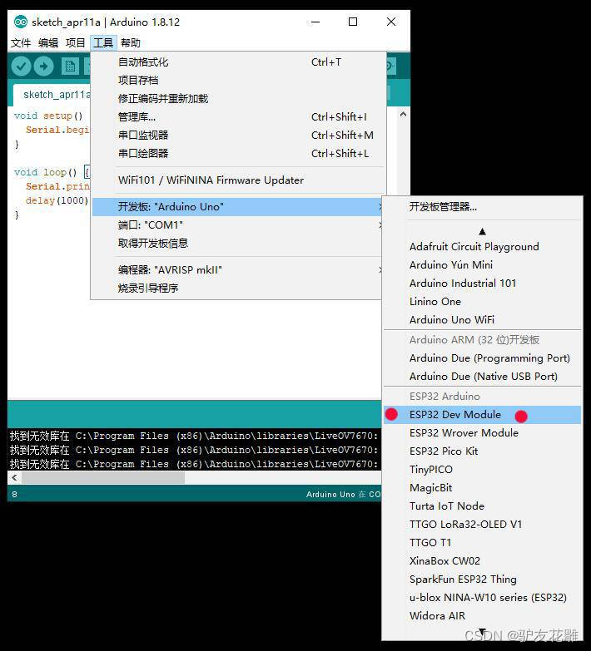Select u-blox NINA-W10 series (ESP32)
The width and height of the screenshot is (591, 651).
[x=482, y=597]
